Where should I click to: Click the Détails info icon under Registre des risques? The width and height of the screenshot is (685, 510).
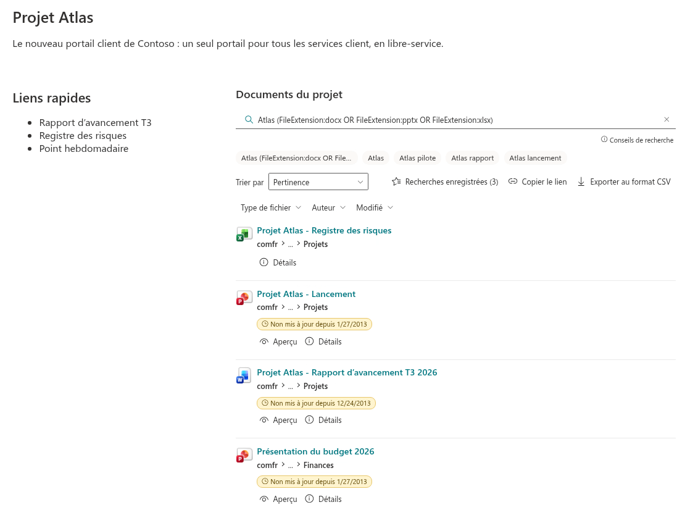264,262
